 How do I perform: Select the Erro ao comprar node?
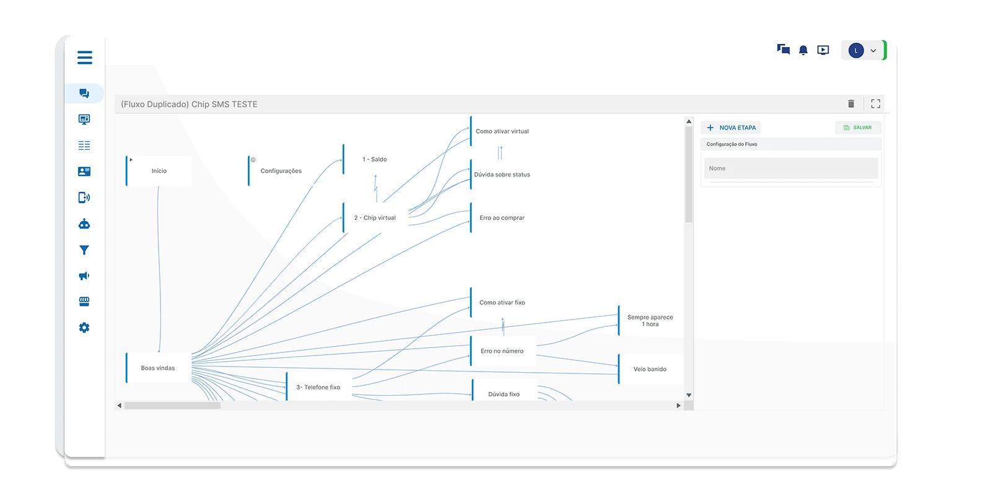[x=502, y=218]
